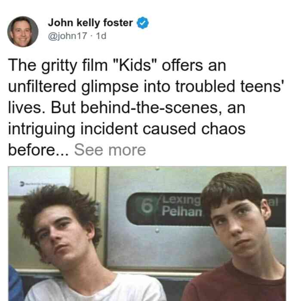
Task: Click the line "intriguing incident caused chaos"
Action: pyautogui.click(x=127, y=129)
